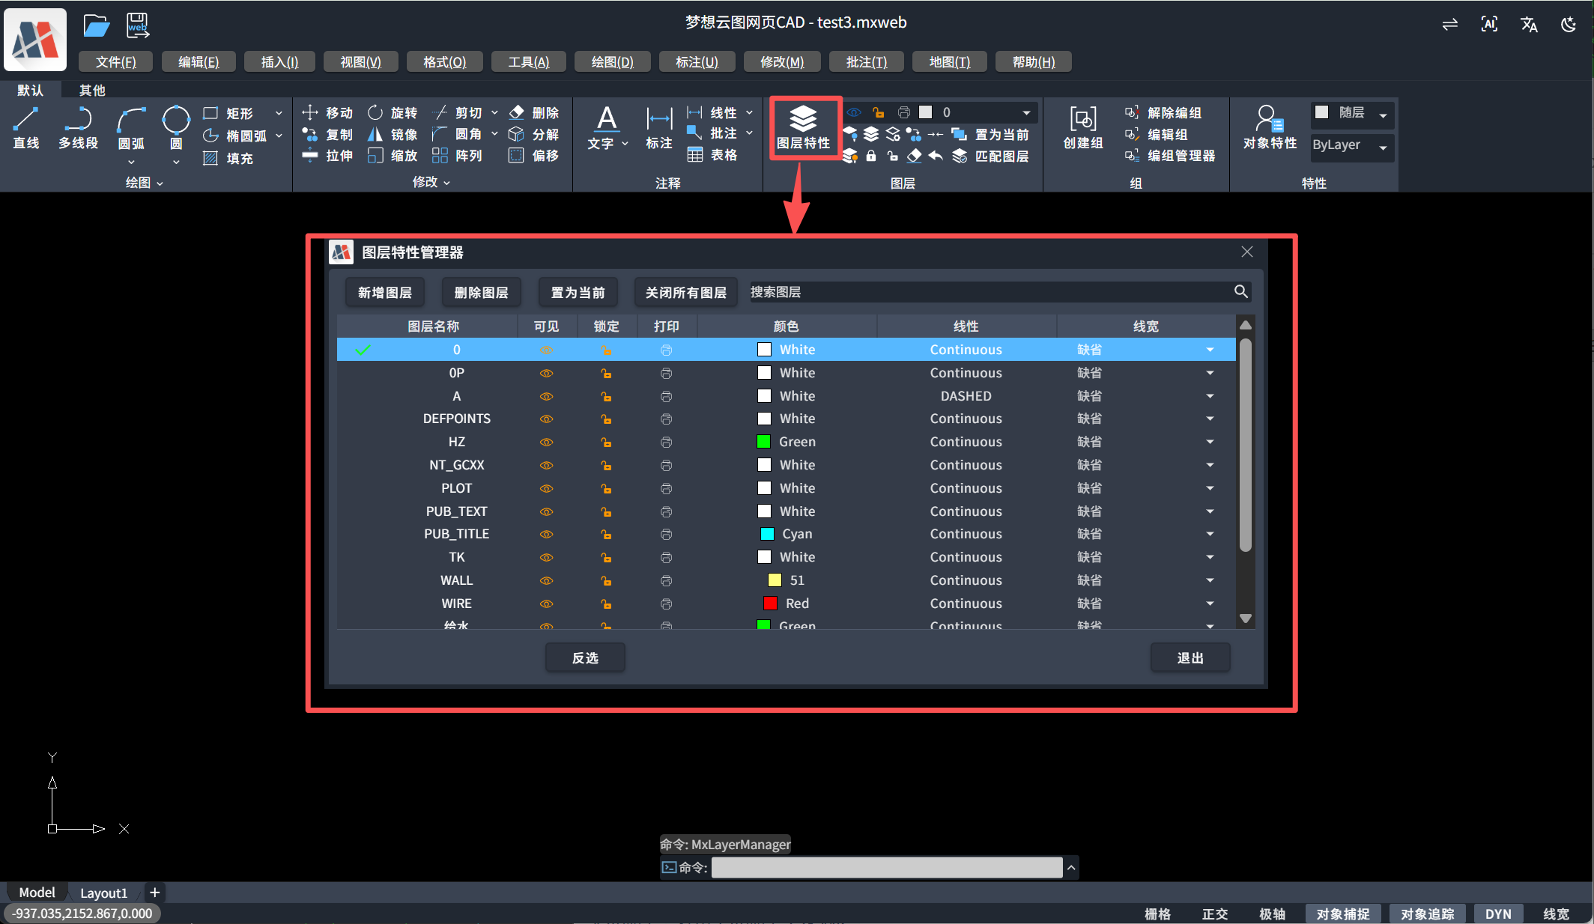The height and width of the screenshot is (924, 1594).
Task: Open the File (文件) menu
Action: (x=116, y=61)
